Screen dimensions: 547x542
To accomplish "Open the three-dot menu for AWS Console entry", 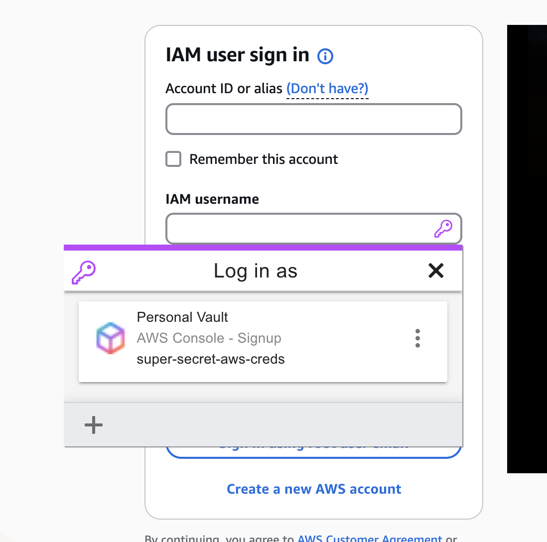I will pos(417,338).
